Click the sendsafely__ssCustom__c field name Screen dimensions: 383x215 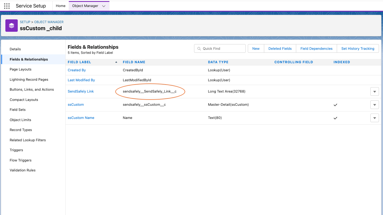pyautogui.click(x=144, y=105)
